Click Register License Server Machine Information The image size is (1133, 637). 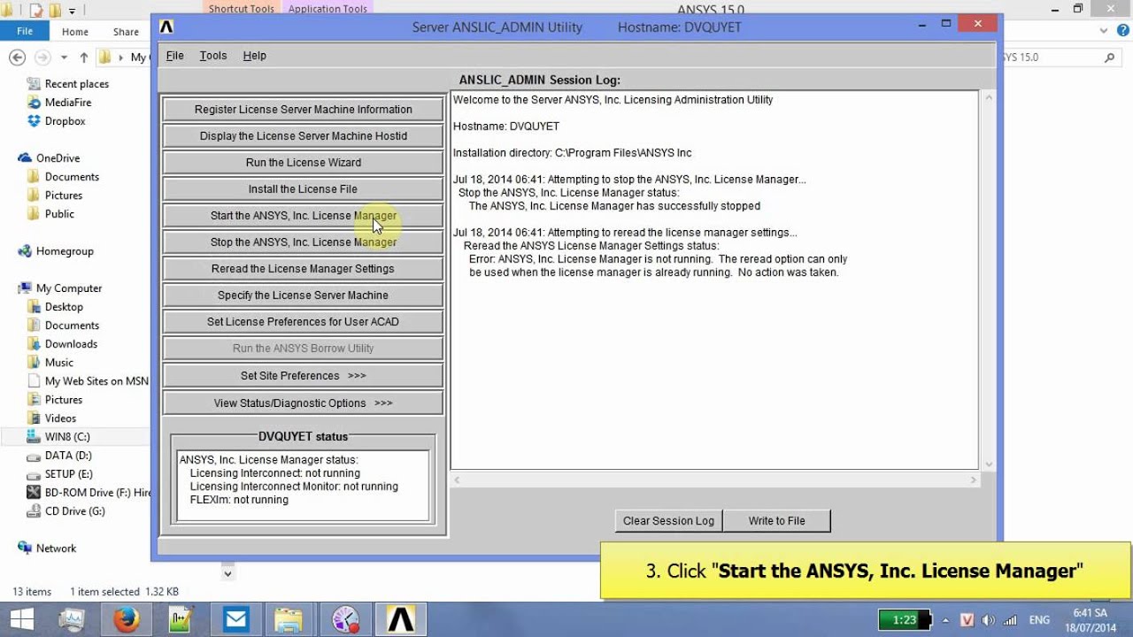[x=303, y=110]
